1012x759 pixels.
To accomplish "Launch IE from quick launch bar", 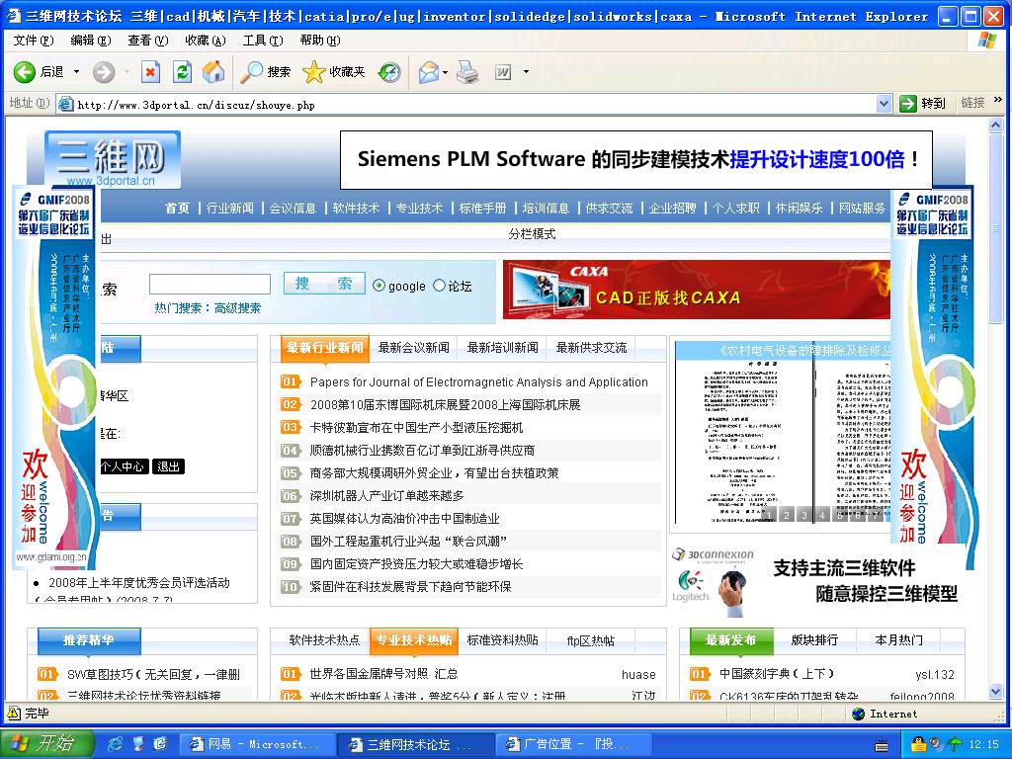I will click(116, 744).
